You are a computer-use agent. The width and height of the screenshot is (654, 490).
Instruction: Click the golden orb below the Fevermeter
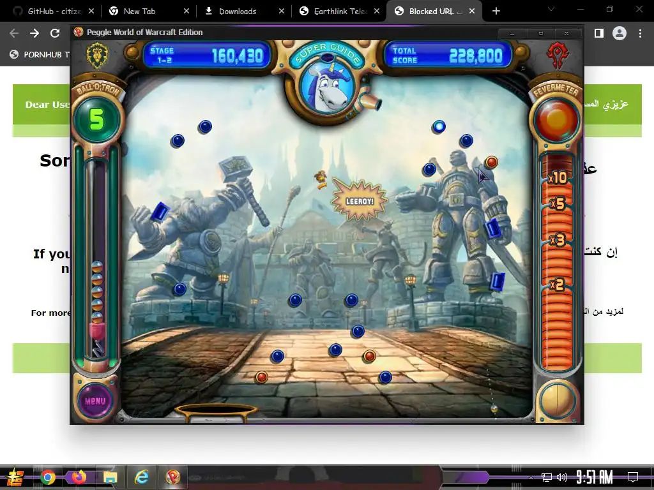pyautogui.click(x=558, y=401)
